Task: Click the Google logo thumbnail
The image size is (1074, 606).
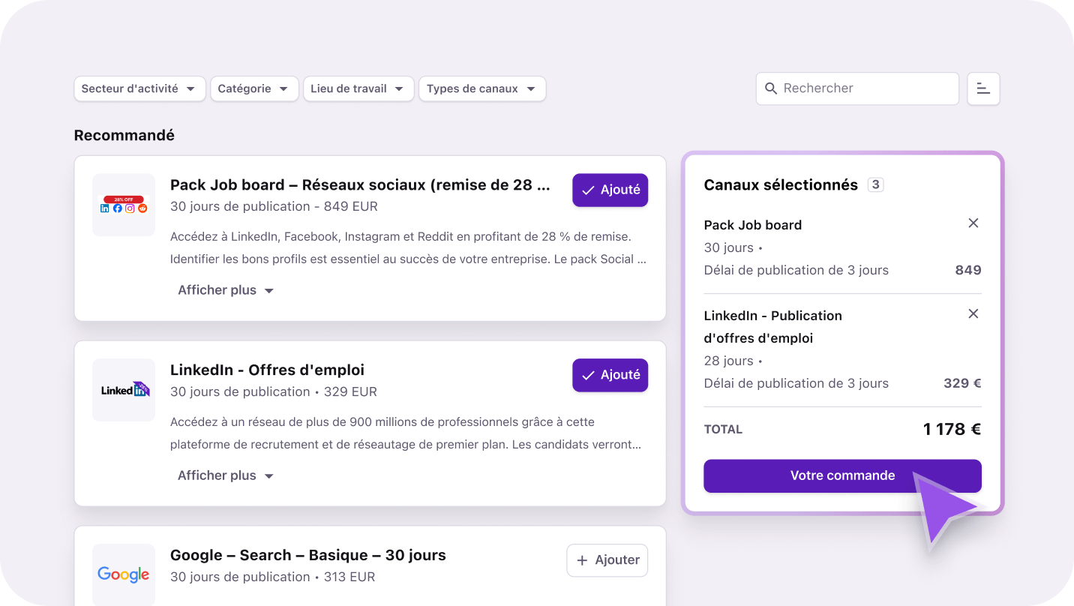Action: pos(124,574)
